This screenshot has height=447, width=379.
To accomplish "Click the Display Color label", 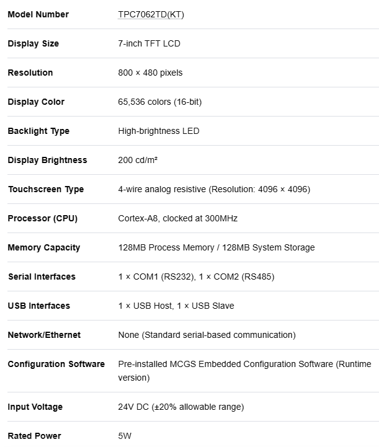I will click(36, 102).
